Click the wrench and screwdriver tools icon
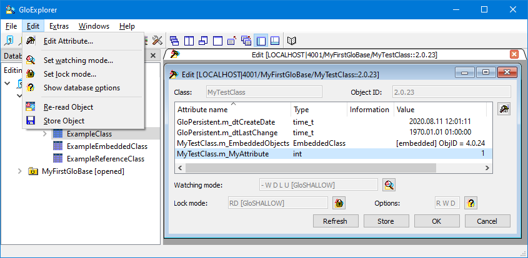This screenshot has width=528, height=258. [x=157, y=41]
